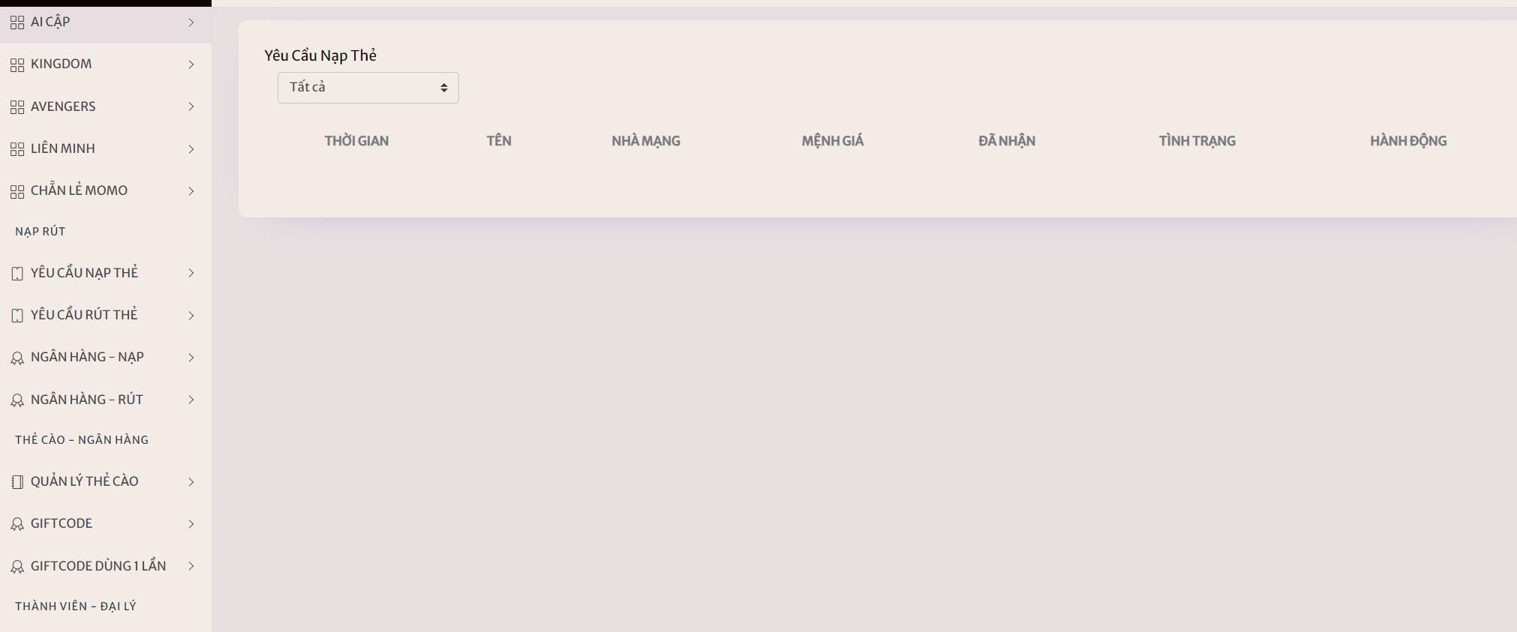Click the ĐÃ NHẬN column header
Image resolution: width=1517 pixels, height=632 pixels.
click(x=1007, y=141)
